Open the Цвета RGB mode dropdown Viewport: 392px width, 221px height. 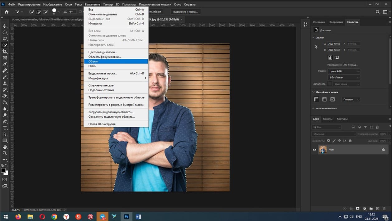(x=344, y=71)
